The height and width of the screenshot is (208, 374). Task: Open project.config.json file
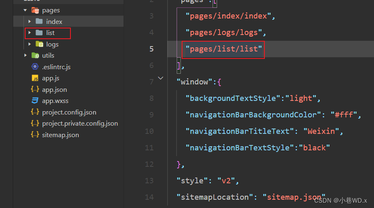point(69,112)
